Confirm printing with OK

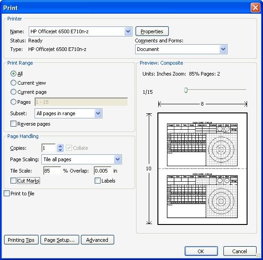(201, 251)
